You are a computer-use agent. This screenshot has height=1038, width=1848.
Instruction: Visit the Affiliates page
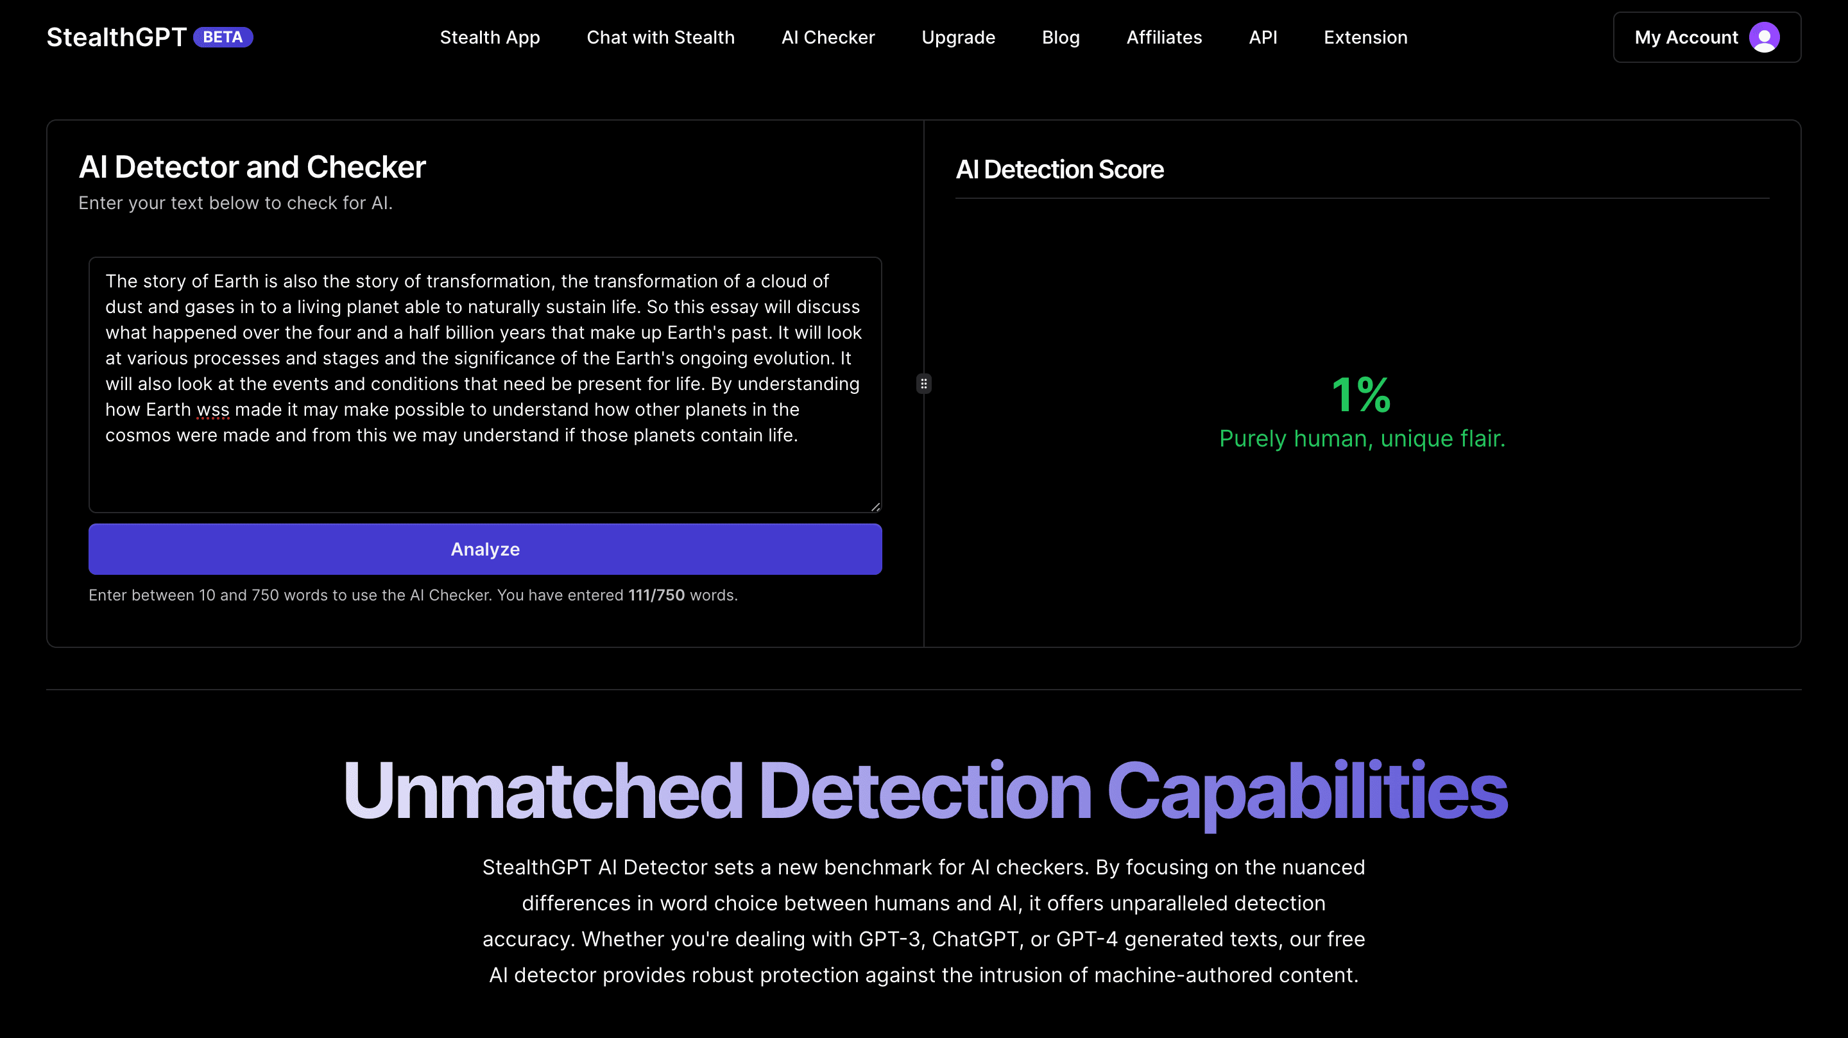(x=1163, y=37)
